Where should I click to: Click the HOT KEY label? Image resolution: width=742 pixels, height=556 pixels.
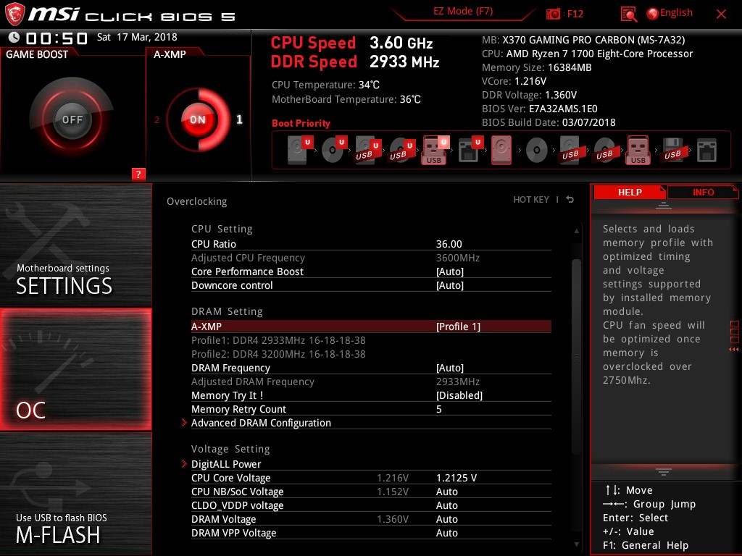(x=531, y=200)
